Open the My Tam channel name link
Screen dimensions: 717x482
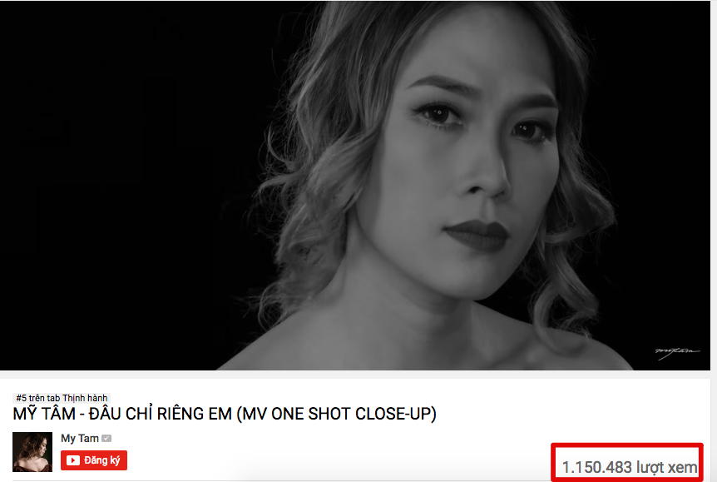pyautogui.click(x=80, y=439)
